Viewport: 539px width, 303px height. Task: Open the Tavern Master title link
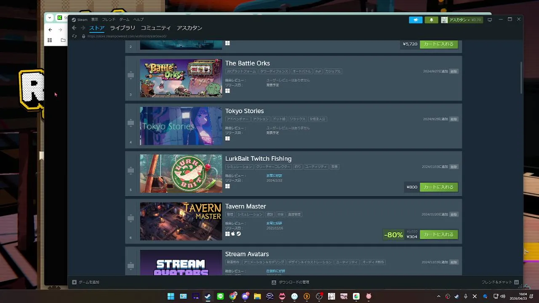pyautogui.click(x=245, y=206)
